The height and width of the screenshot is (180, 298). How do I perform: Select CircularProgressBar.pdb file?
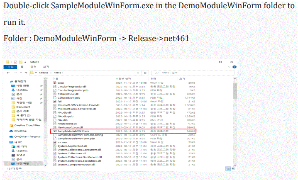(73, 90)
